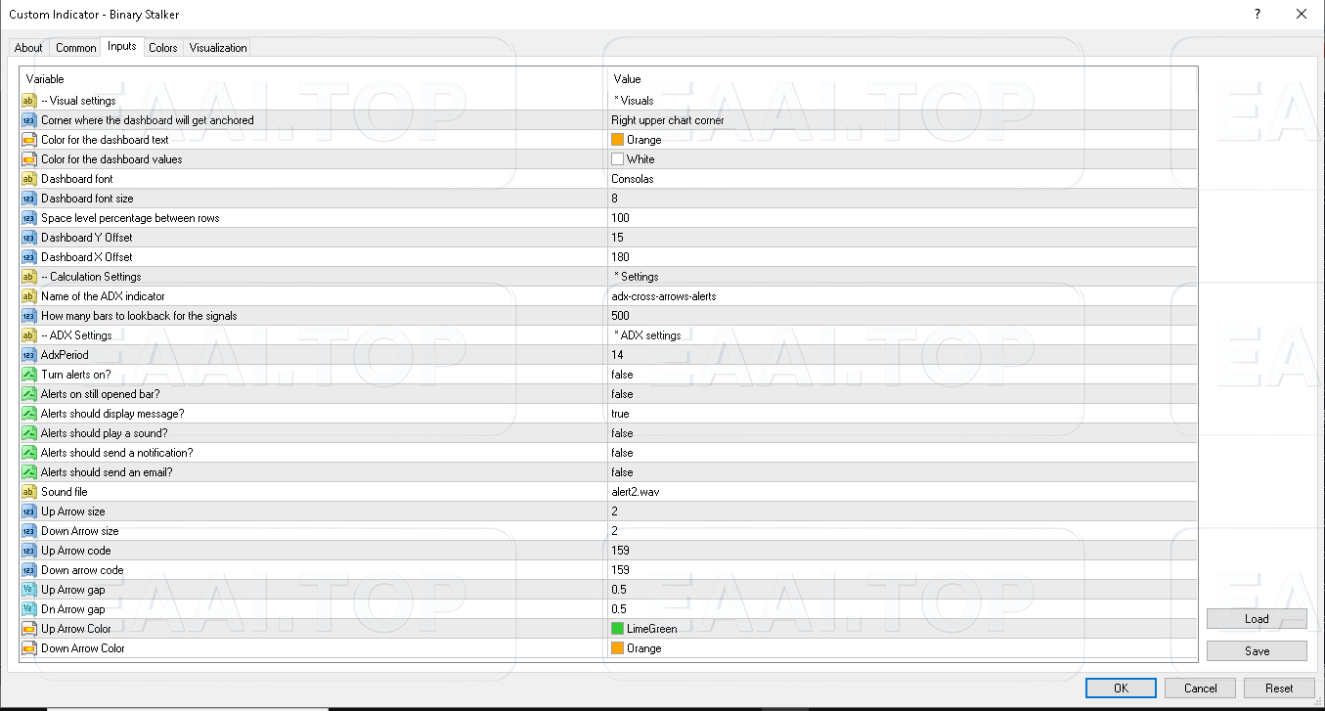Viewport: 1325px width, 711px height.
Task: Click the icon beside Dashboard font size
Action: point(28,199)
